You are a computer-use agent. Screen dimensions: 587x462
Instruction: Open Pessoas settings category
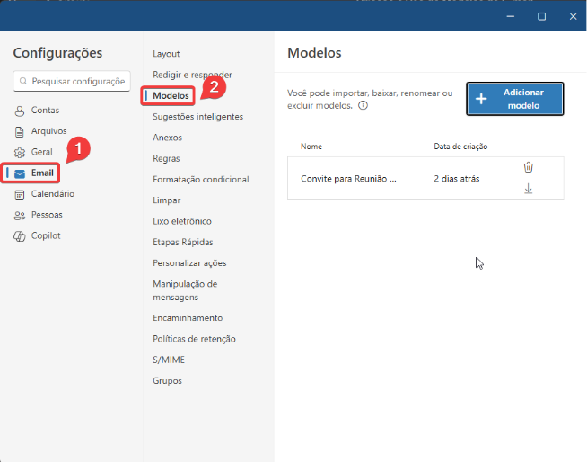47,215
